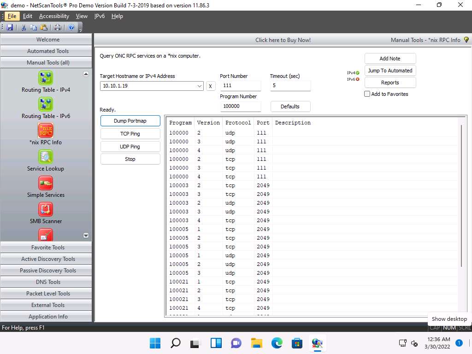Open the SMB Scanner tool

(46, 210)
